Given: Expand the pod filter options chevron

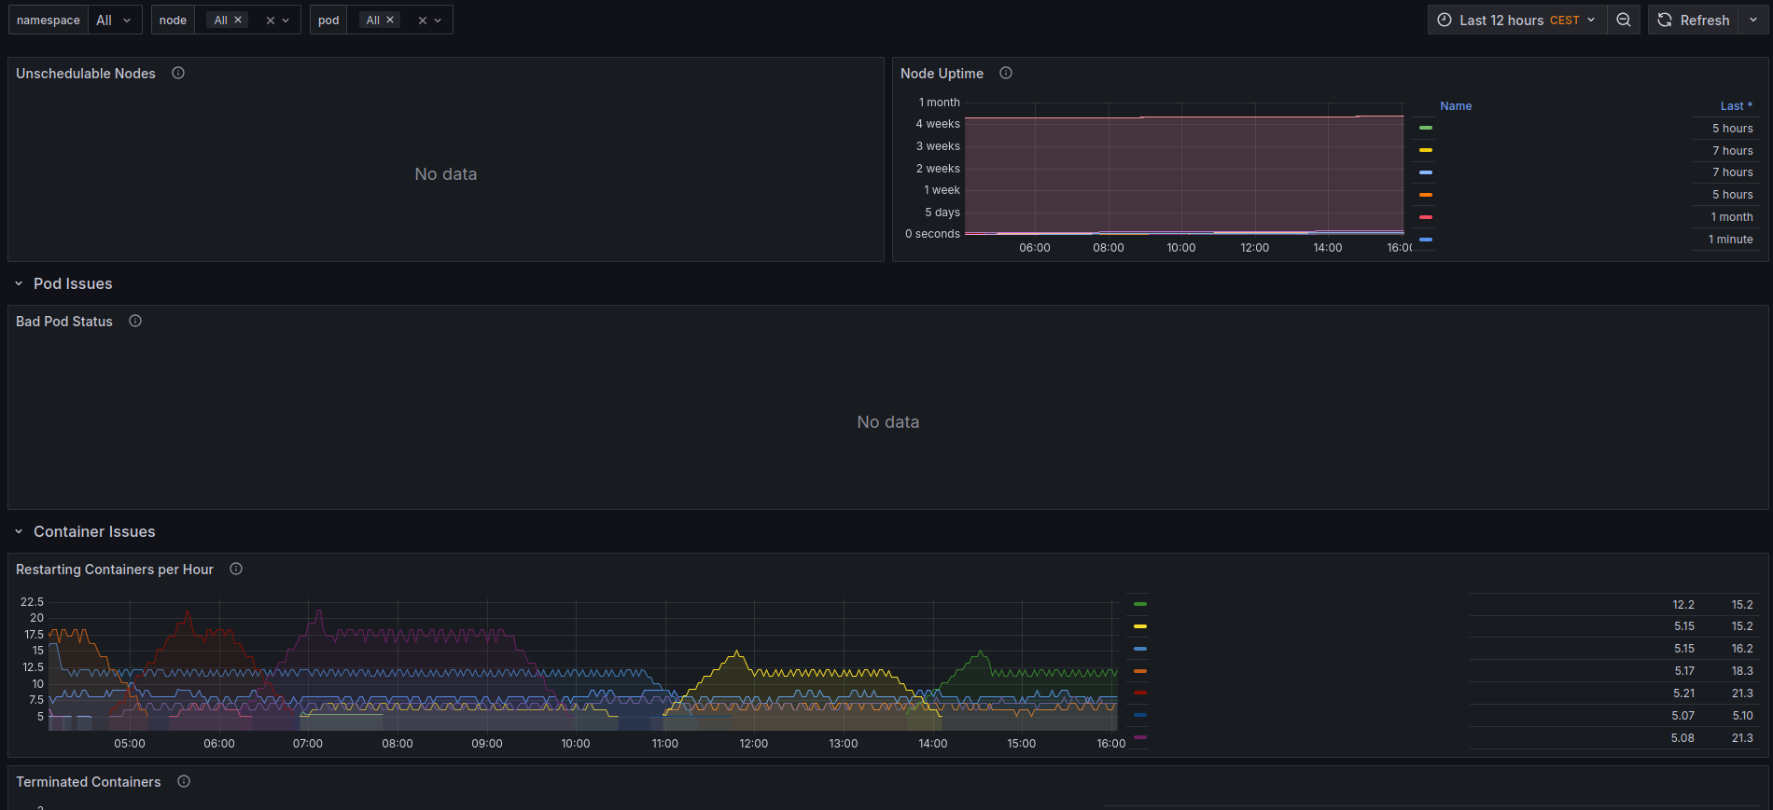Looking at the screenshot, I should [x=439, y=20].
